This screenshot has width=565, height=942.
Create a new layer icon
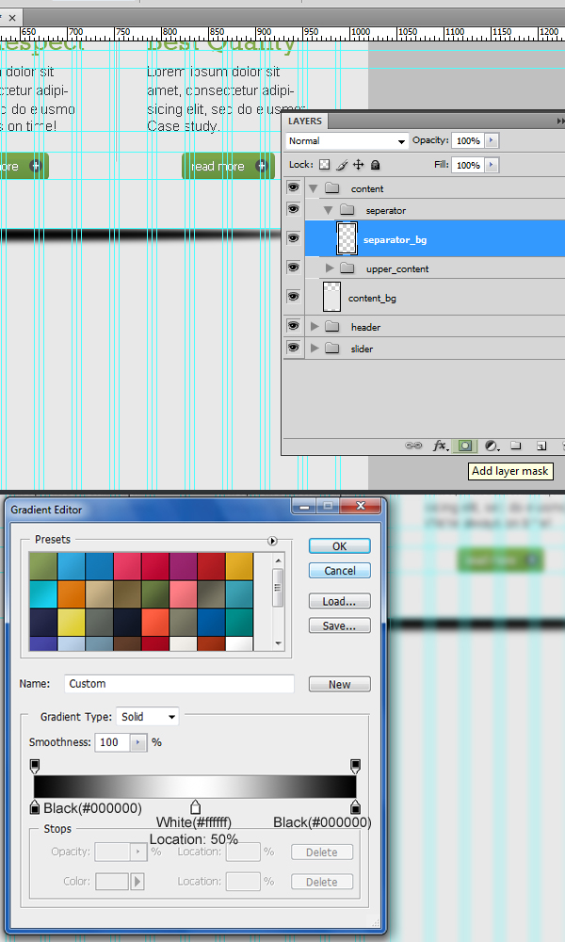(541, 446)
